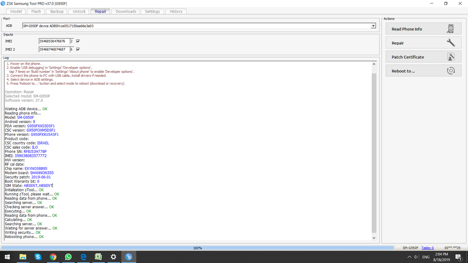Open Microsoft Edge from the taskbar
This screenshot has width=468, height=263.
coord(83,257)
